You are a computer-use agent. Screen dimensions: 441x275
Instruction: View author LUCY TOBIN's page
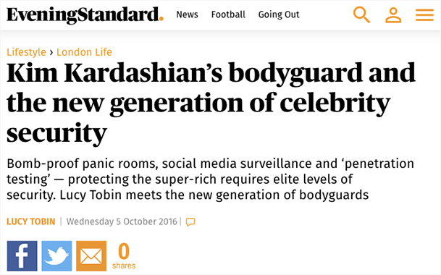click(31, 221)
